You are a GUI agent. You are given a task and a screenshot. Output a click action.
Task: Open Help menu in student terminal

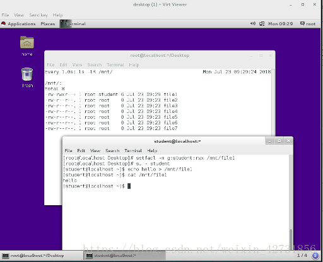152,150
